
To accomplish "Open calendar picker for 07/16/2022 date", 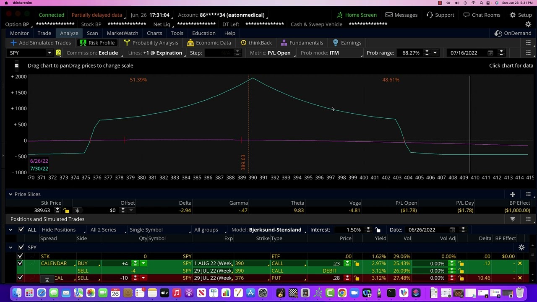I will click(490, 53).
